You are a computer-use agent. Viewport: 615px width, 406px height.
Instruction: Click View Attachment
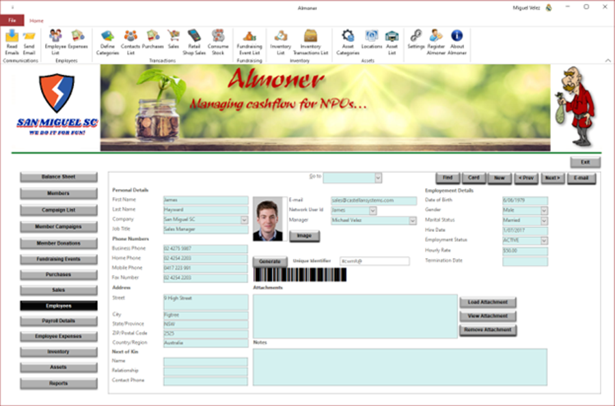point(487,316)
